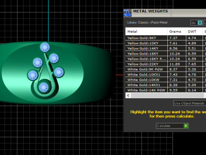Screen dimensions: 206x155
Task: Click grams value 8.56
Action: [173, 49]
